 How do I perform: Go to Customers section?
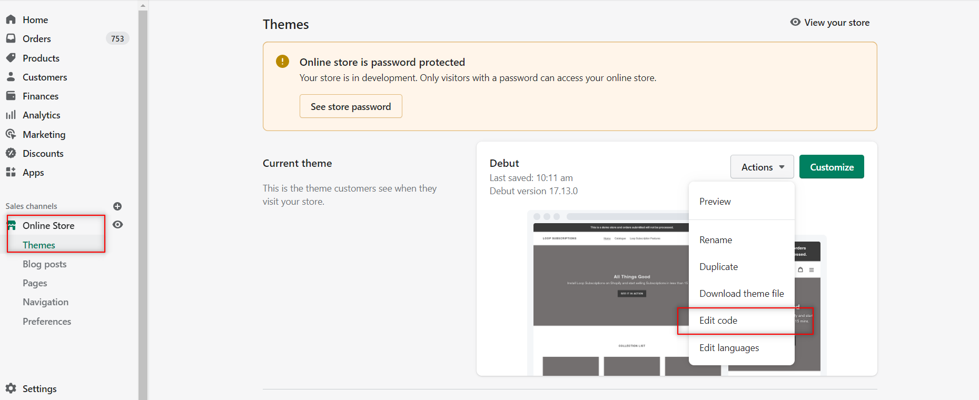point(45,77)
